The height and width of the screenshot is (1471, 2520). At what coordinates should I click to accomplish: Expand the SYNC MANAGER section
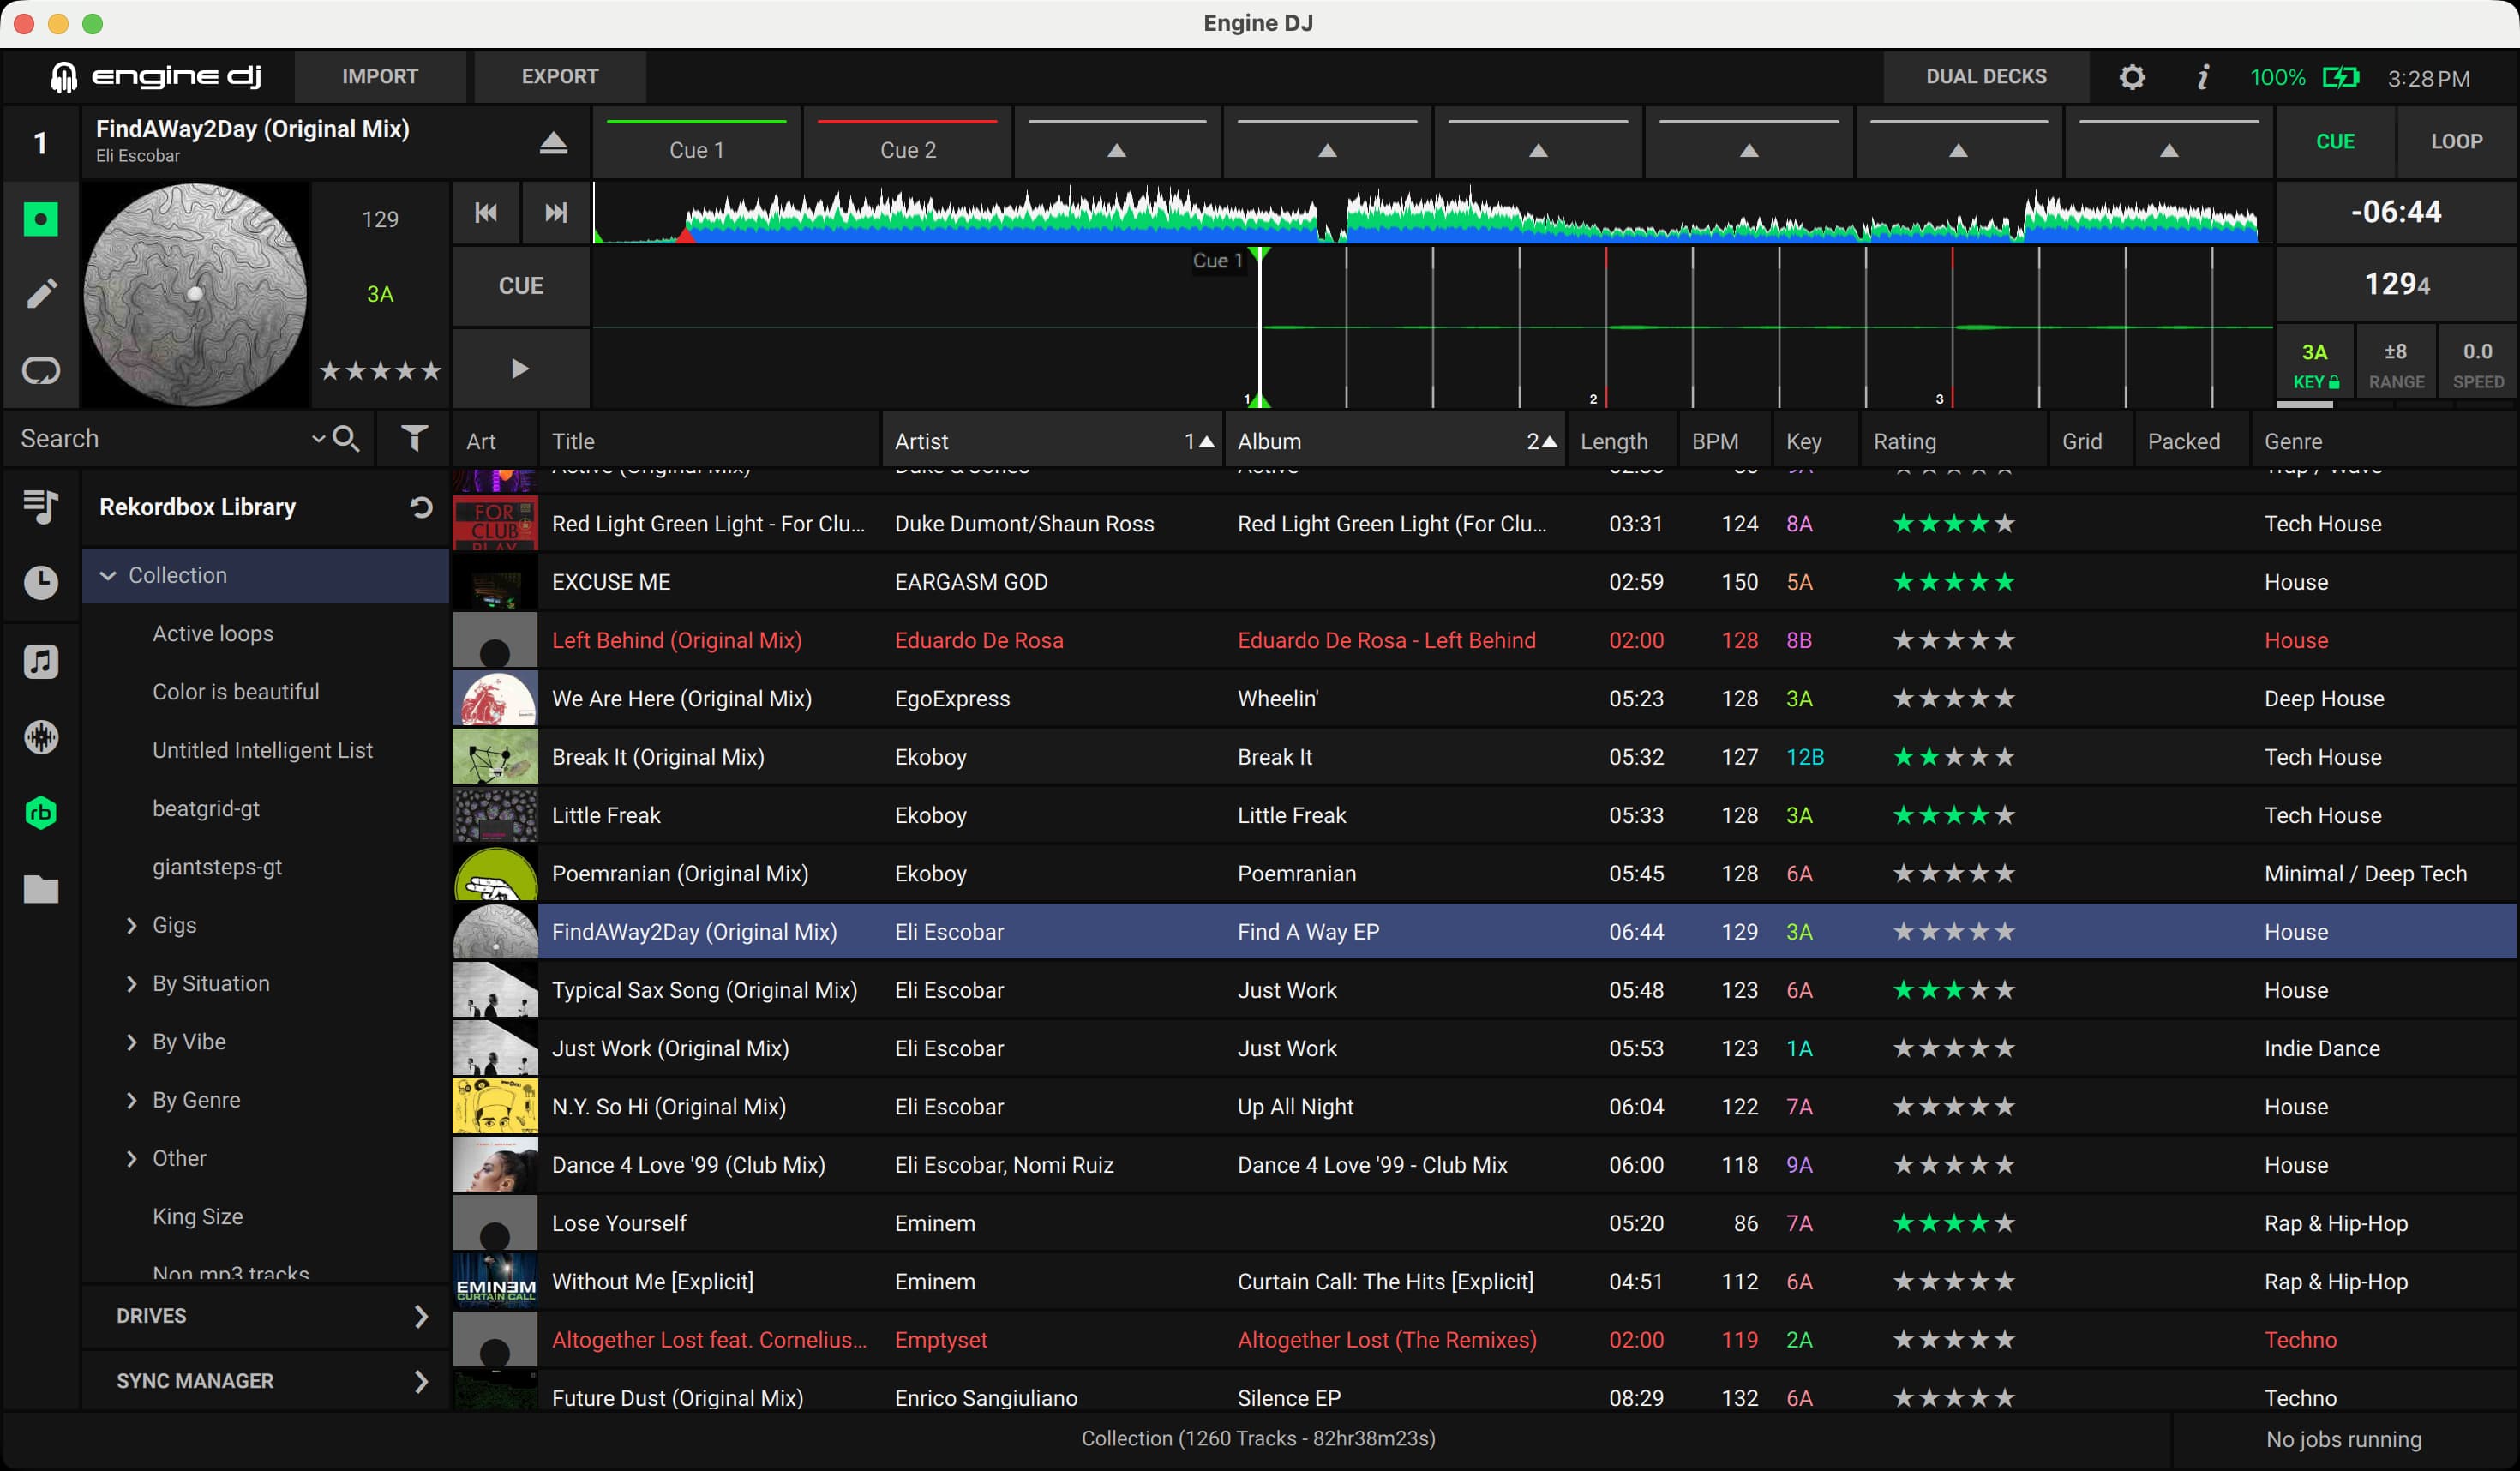265,1381
